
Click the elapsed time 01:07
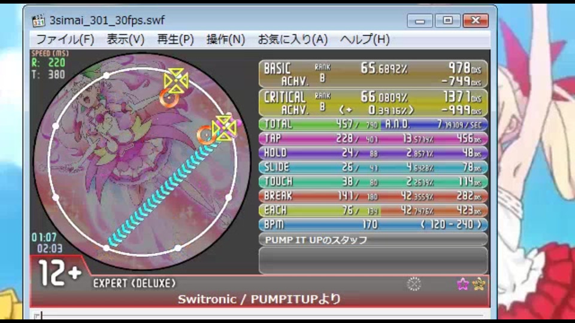coord(44,237)
